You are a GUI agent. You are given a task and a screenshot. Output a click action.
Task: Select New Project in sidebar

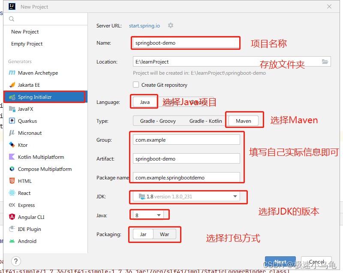pos(25,32)
